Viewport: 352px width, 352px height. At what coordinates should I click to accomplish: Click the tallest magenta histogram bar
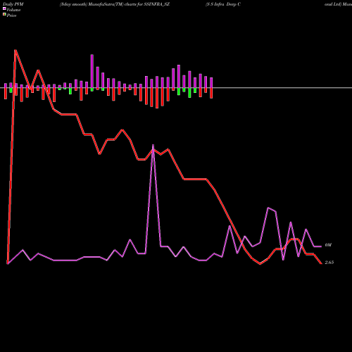[x=92, y=71]
